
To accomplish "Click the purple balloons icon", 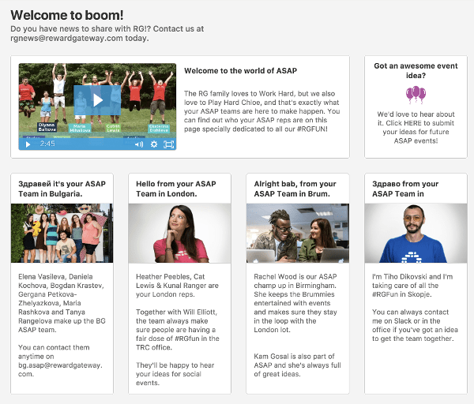I will (416, 95).
